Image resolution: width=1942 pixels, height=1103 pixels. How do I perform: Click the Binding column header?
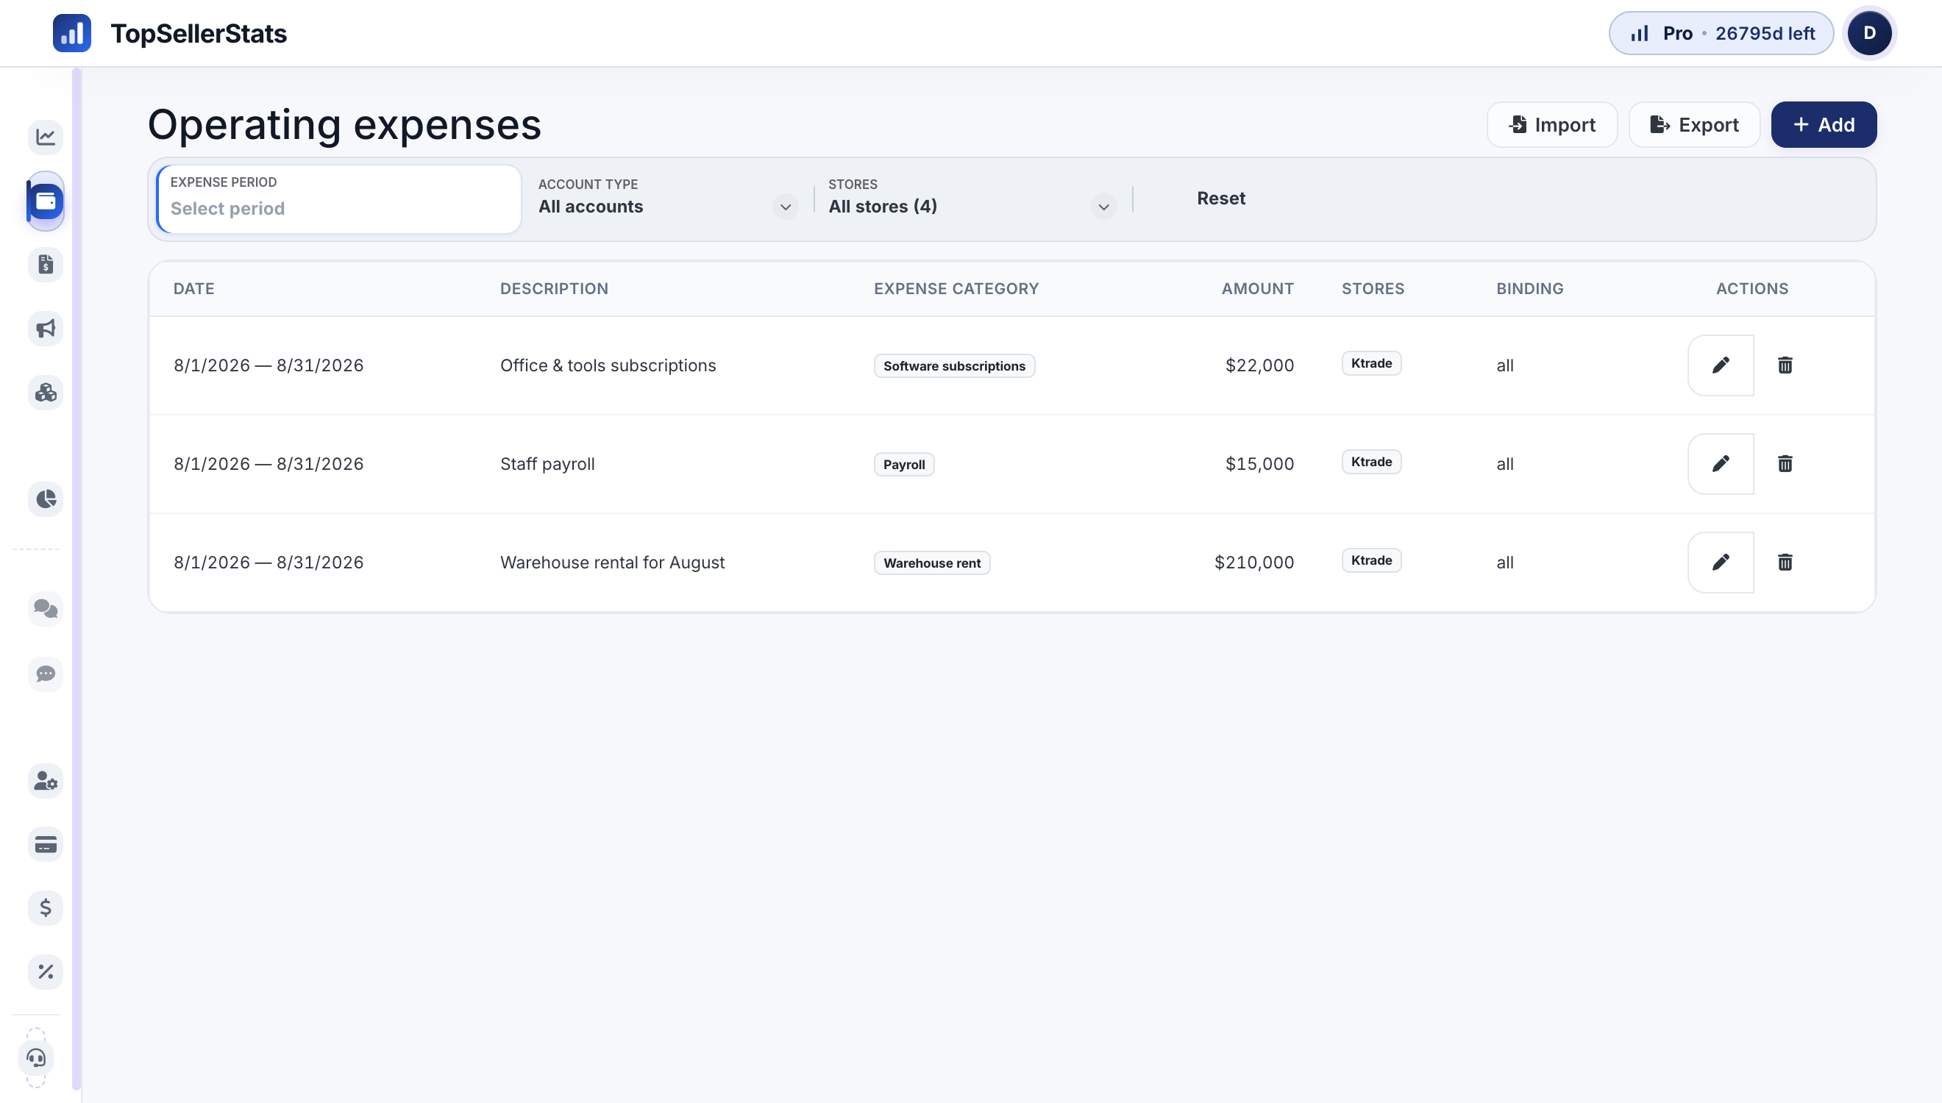coord(1530,289)
